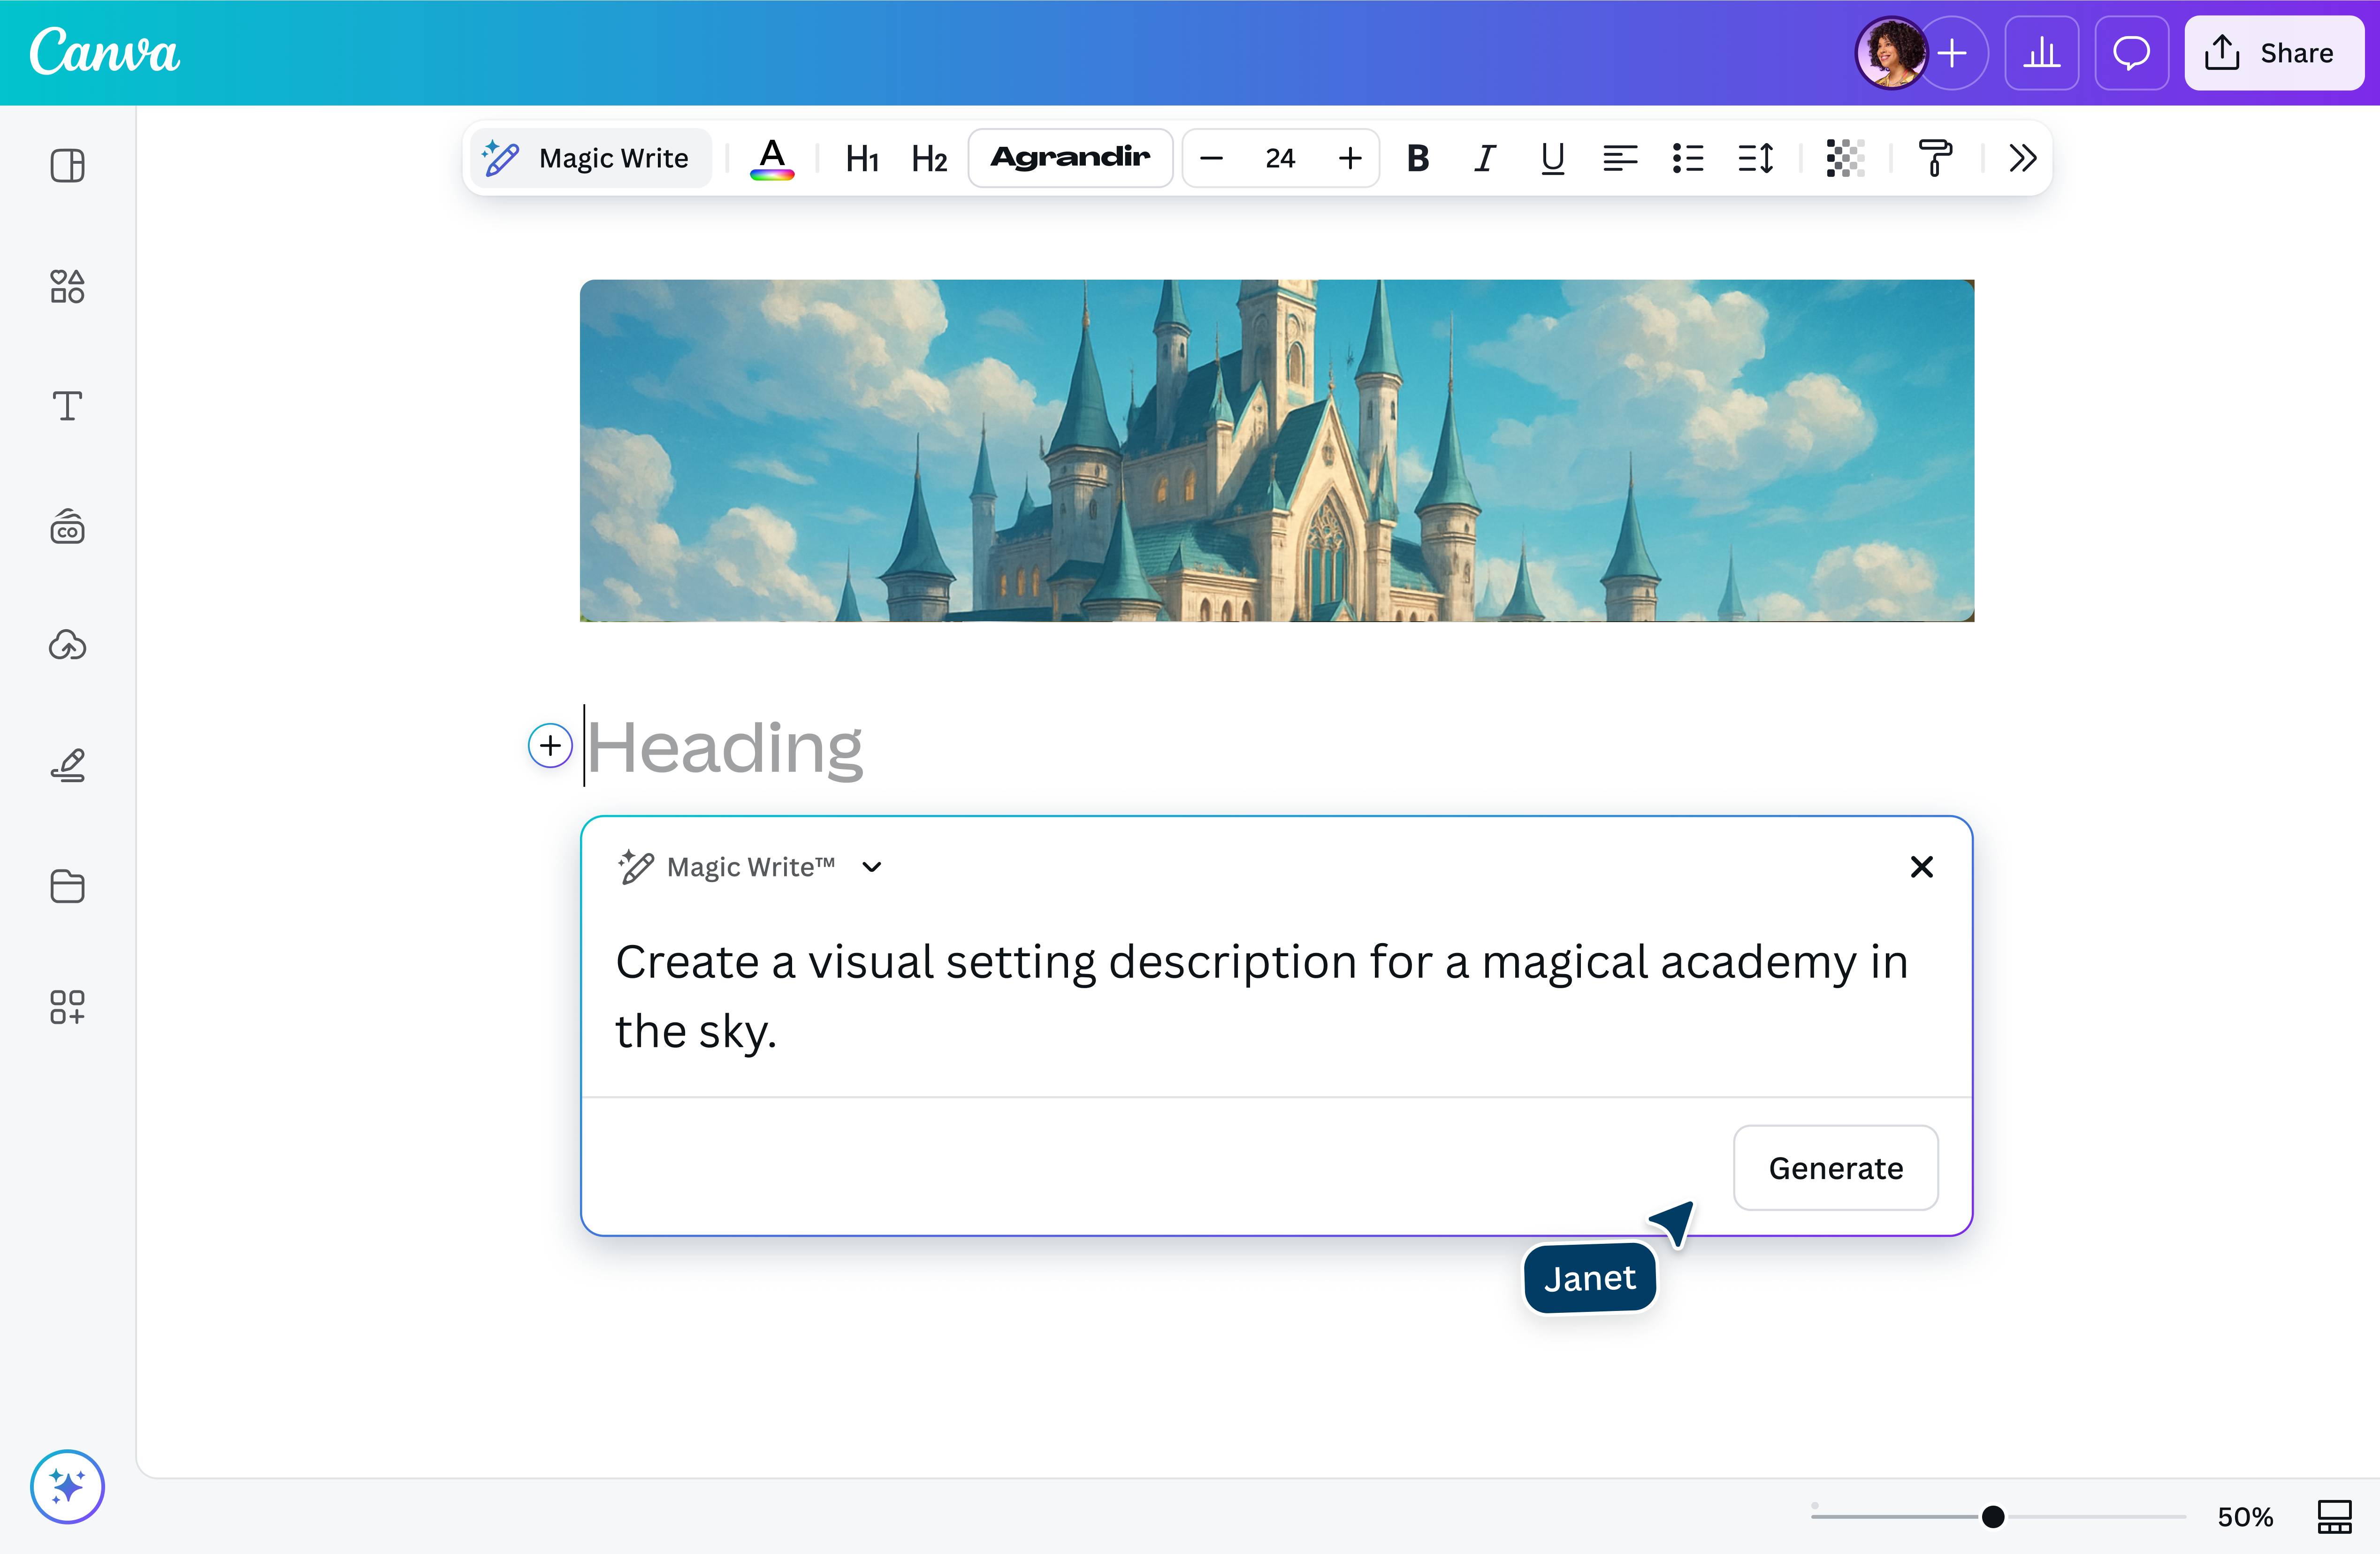The width and height of the screenshot is (2380, 1554).
Task: Open the Elements panel
Action: point(67,287)
